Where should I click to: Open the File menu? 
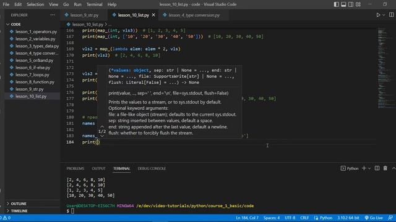coord(6,4)
